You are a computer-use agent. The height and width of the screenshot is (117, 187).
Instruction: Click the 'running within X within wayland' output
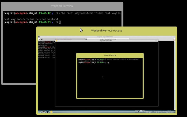coord(90,61)
